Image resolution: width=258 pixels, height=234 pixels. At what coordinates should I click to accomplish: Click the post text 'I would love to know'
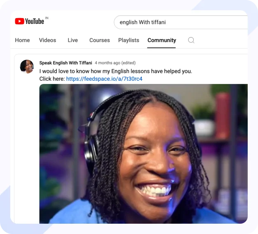tap(65, 71)
